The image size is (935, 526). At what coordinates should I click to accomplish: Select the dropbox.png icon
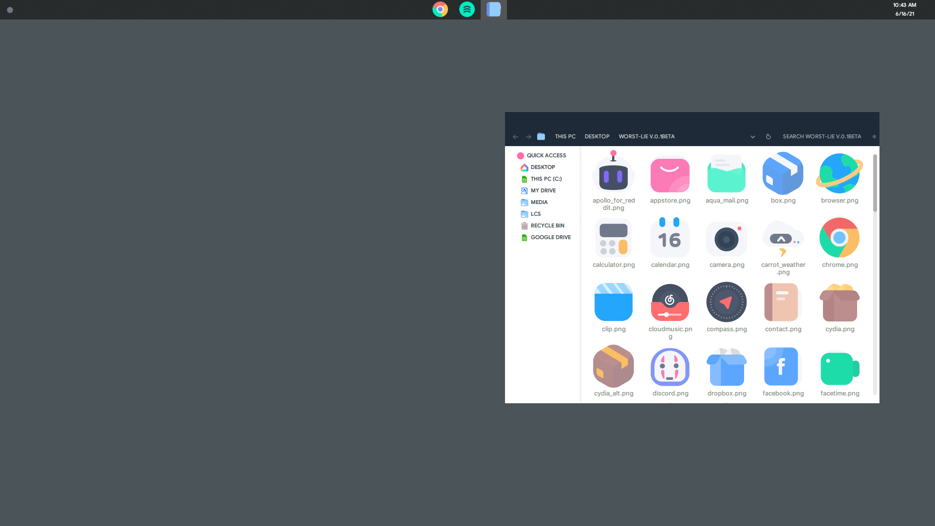(x=727, y=367)
